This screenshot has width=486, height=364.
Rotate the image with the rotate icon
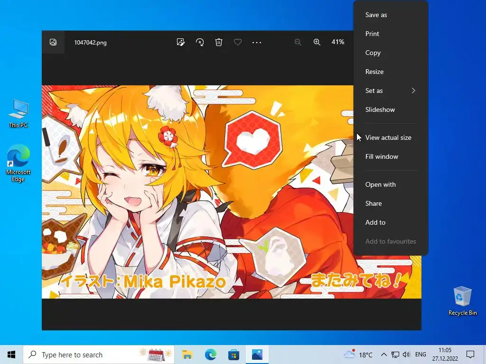[x=200, y=42]
